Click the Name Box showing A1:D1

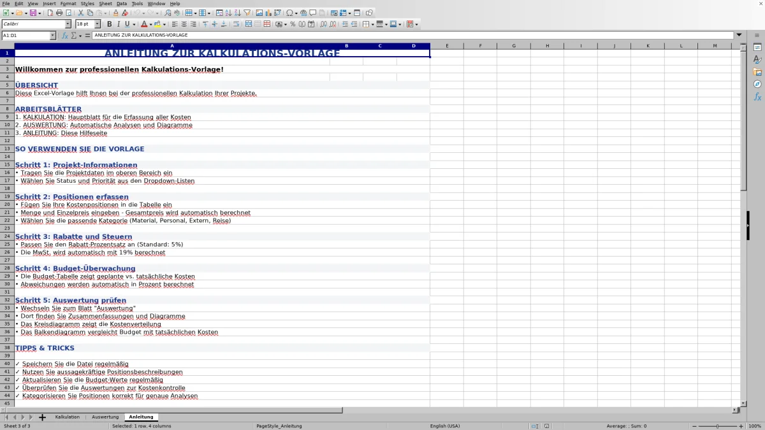[27, 36]
